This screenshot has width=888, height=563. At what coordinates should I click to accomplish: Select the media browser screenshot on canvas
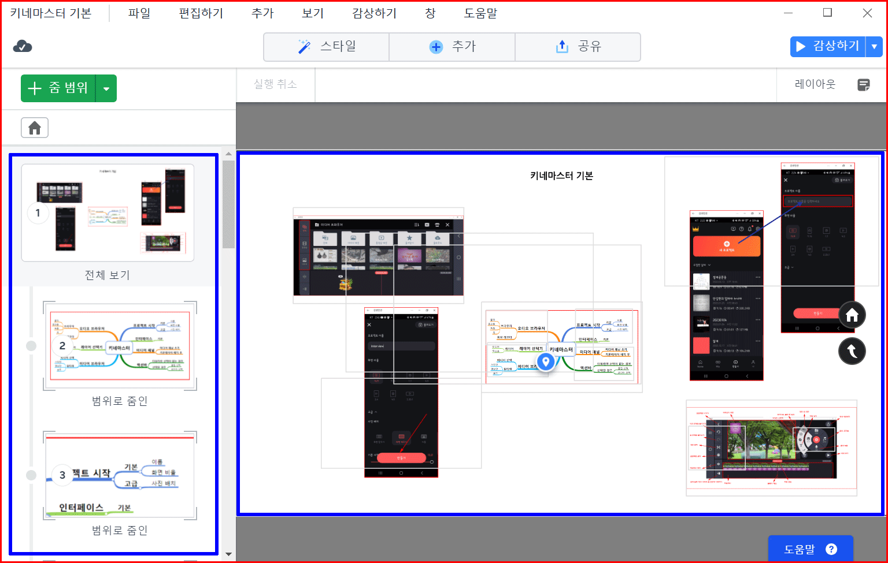coord(378,255)
